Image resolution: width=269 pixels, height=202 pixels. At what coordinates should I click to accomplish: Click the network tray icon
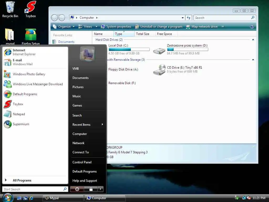click(x=244, y=198)
